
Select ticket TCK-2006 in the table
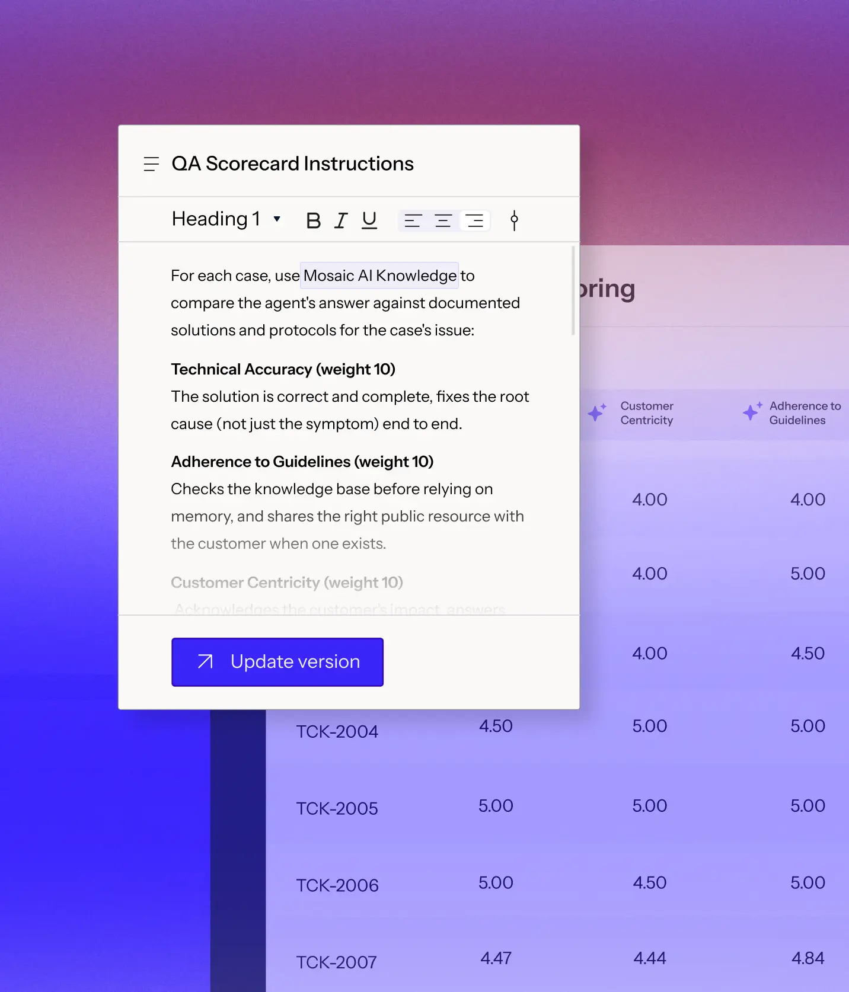pyautogui.click(x=337, y=886)
